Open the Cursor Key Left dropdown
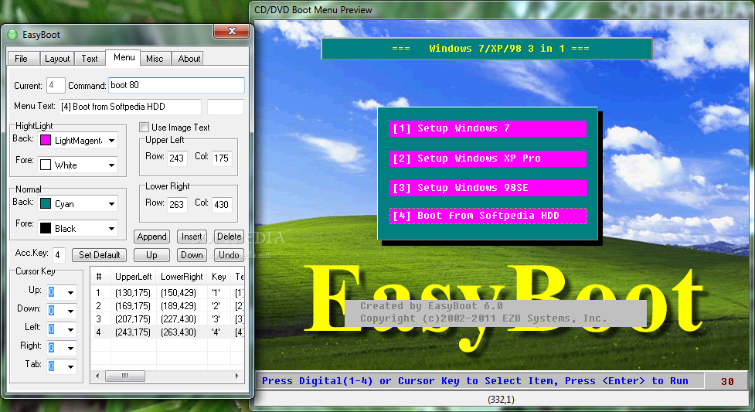The height and width of the screenshot is (412, 755). coord(70,329)
